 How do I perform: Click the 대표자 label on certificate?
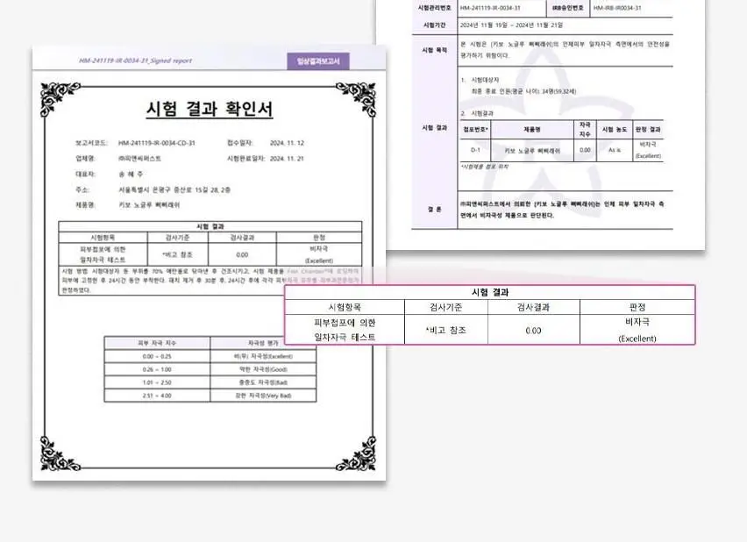85,174
